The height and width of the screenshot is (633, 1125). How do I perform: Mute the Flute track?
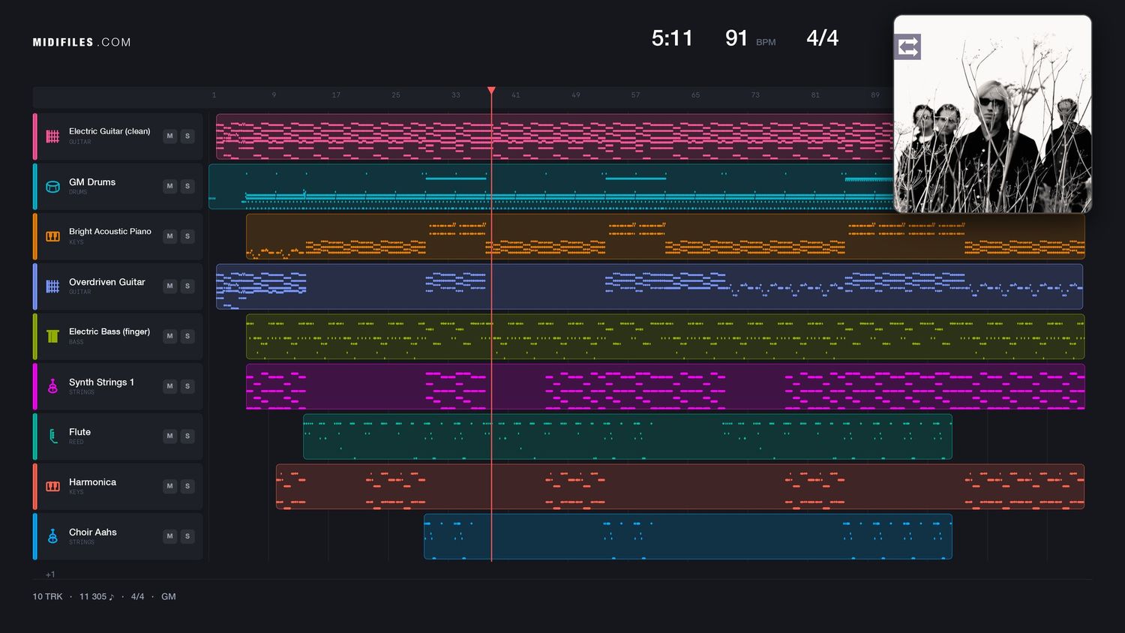click(x=170, y=436)
